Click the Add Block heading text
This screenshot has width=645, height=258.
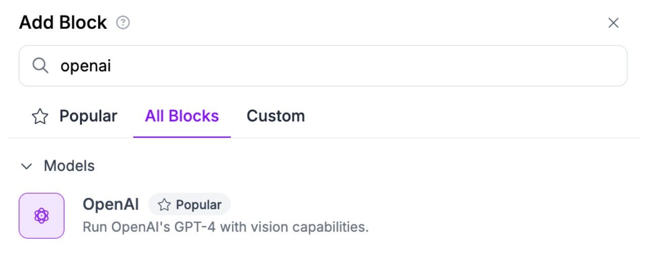tap(63, 23)
